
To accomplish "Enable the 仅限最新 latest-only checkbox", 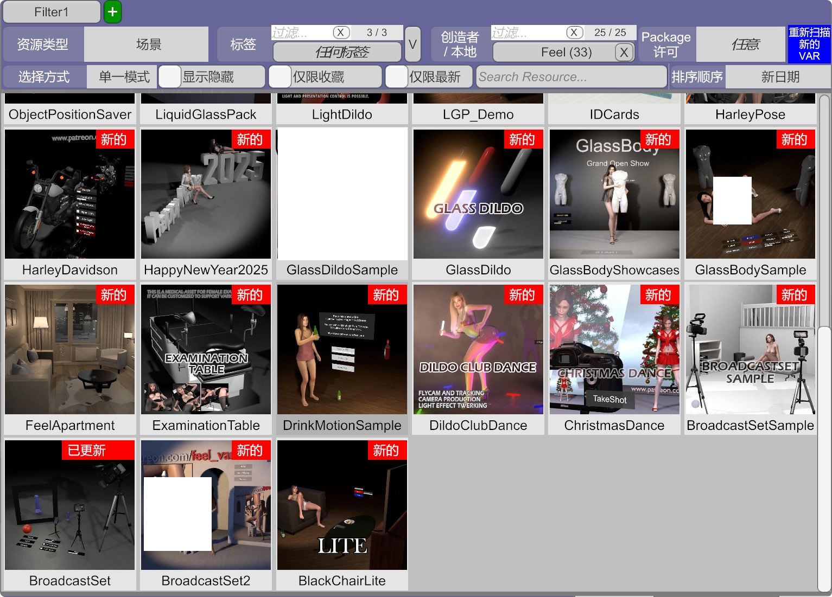I will click(x=397, y=77).
